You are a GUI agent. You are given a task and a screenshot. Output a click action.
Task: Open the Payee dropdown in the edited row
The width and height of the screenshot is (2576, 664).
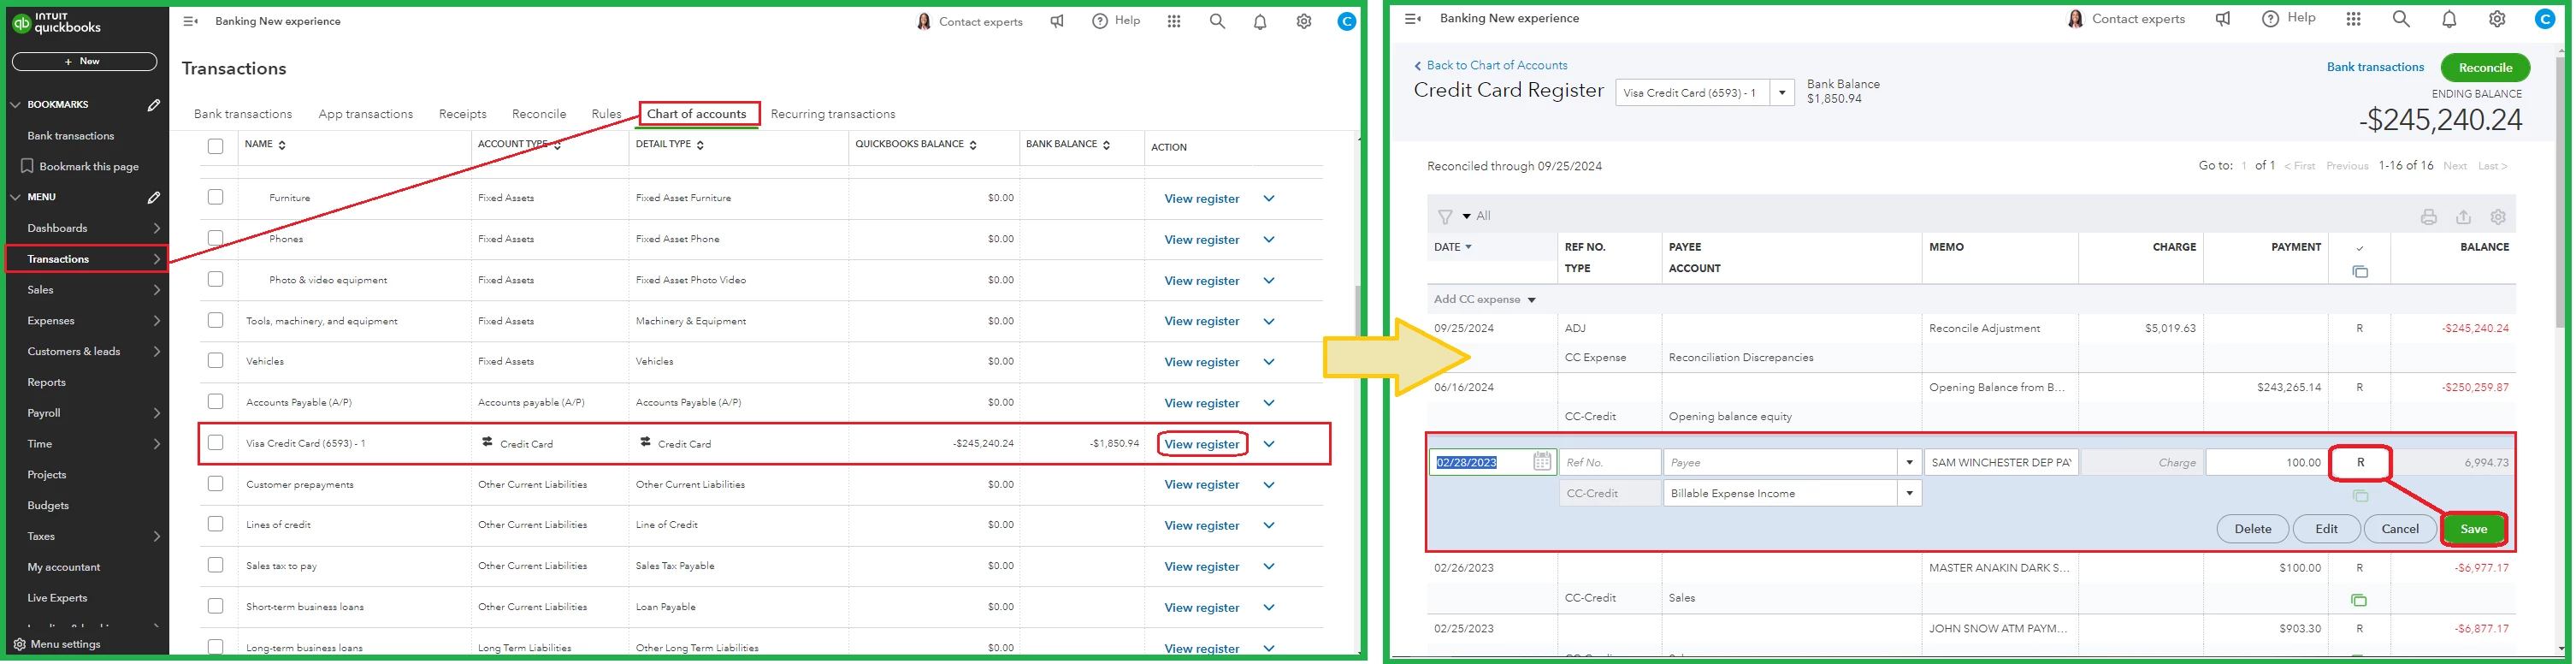[1909, 463]
